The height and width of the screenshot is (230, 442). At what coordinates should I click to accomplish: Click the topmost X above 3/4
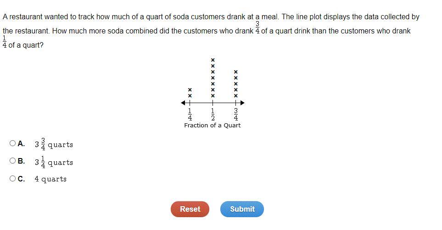[x=236, y=72]
